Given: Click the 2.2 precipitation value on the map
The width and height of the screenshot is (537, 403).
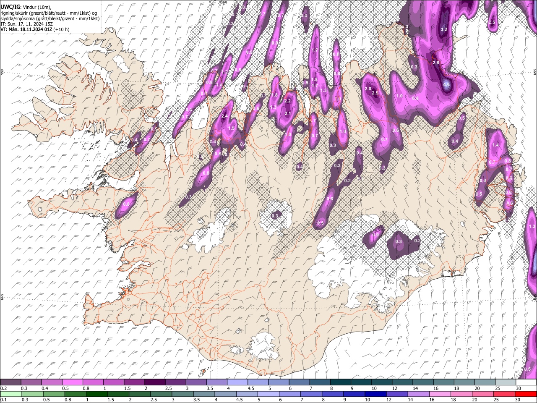Looking at the screenshot, I should [x=287, y=101].
